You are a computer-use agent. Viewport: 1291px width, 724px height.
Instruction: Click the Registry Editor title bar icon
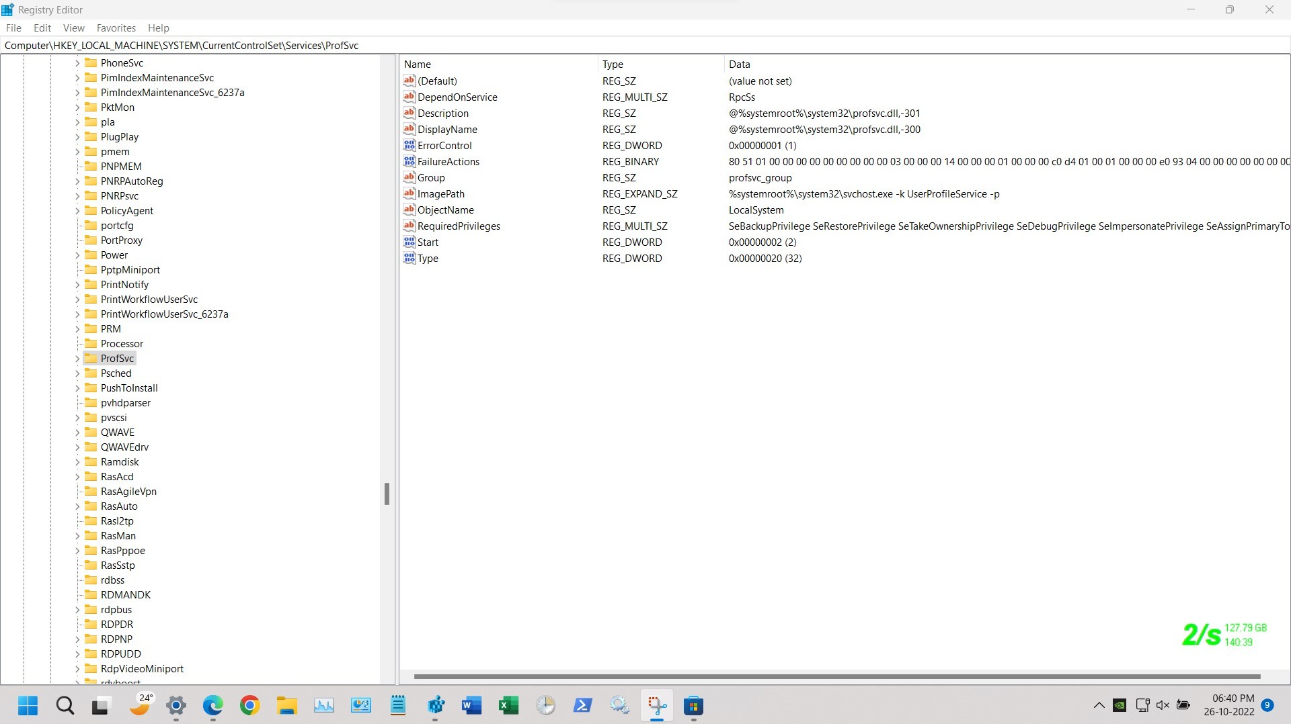click(x=8, y=9)
